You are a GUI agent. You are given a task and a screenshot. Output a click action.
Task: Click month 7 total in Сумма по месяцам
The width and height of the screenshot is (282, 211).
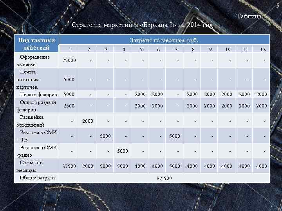174,166
